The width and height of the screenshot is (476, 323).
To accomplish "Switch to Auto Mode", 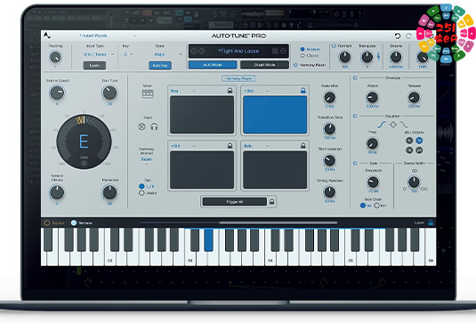I will [x=213, y=65].
